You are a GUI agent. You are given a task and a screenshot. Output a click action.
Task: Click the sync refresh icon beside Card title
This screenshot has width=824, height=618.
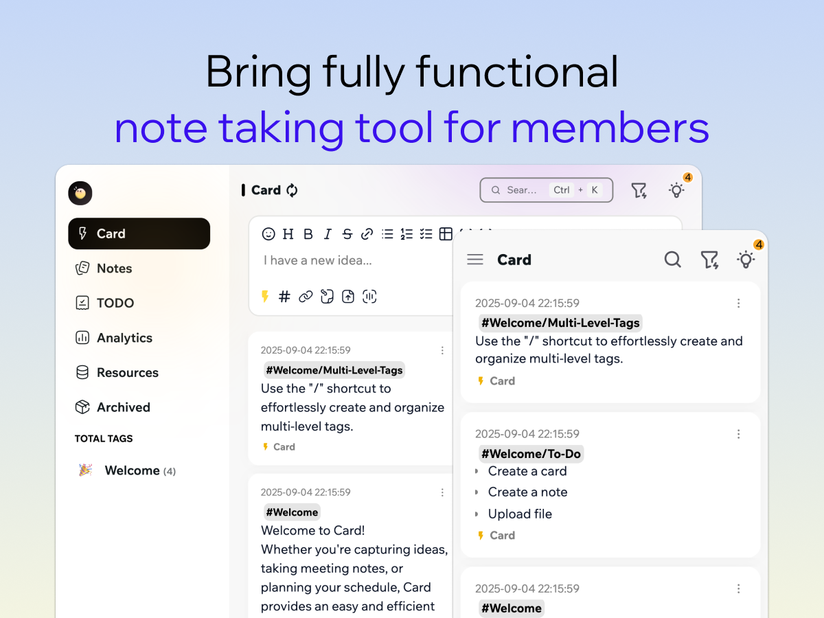[x=292, y=190]
